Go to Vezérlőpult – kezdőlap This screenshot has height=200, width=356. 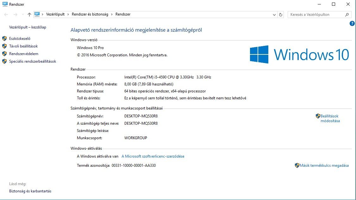[28, 27]
